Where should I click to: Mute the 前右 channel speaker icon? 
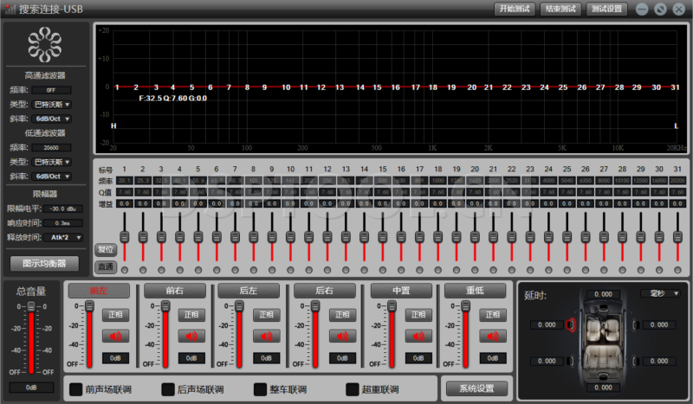191,336
